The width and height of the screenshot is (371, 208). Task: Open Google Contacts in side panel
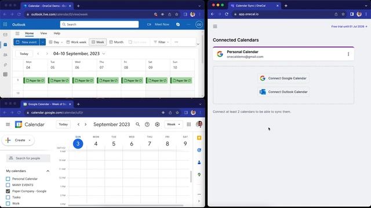[199, 162]
